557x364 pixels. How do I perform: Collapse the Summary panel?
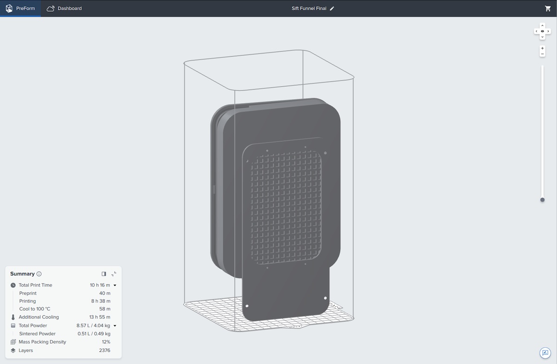pyautogui.click(x=113, y=274)
